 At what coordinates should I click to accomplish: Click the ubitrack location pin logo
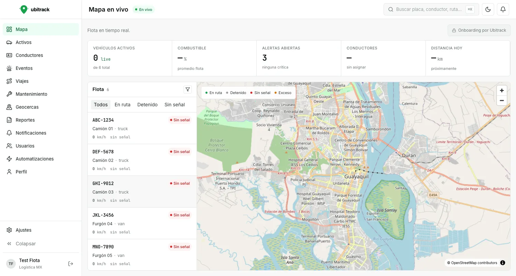(x=24, y=10)
